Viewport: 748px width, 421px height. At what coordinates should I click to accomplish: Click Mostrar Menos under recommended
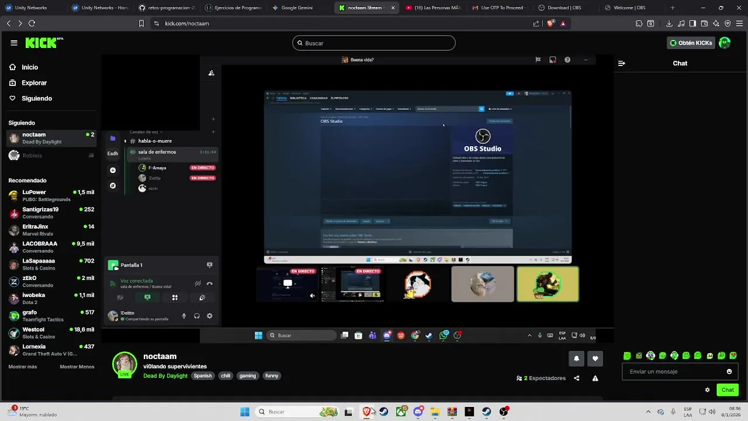pyautogui.click(x=77, y=367)
